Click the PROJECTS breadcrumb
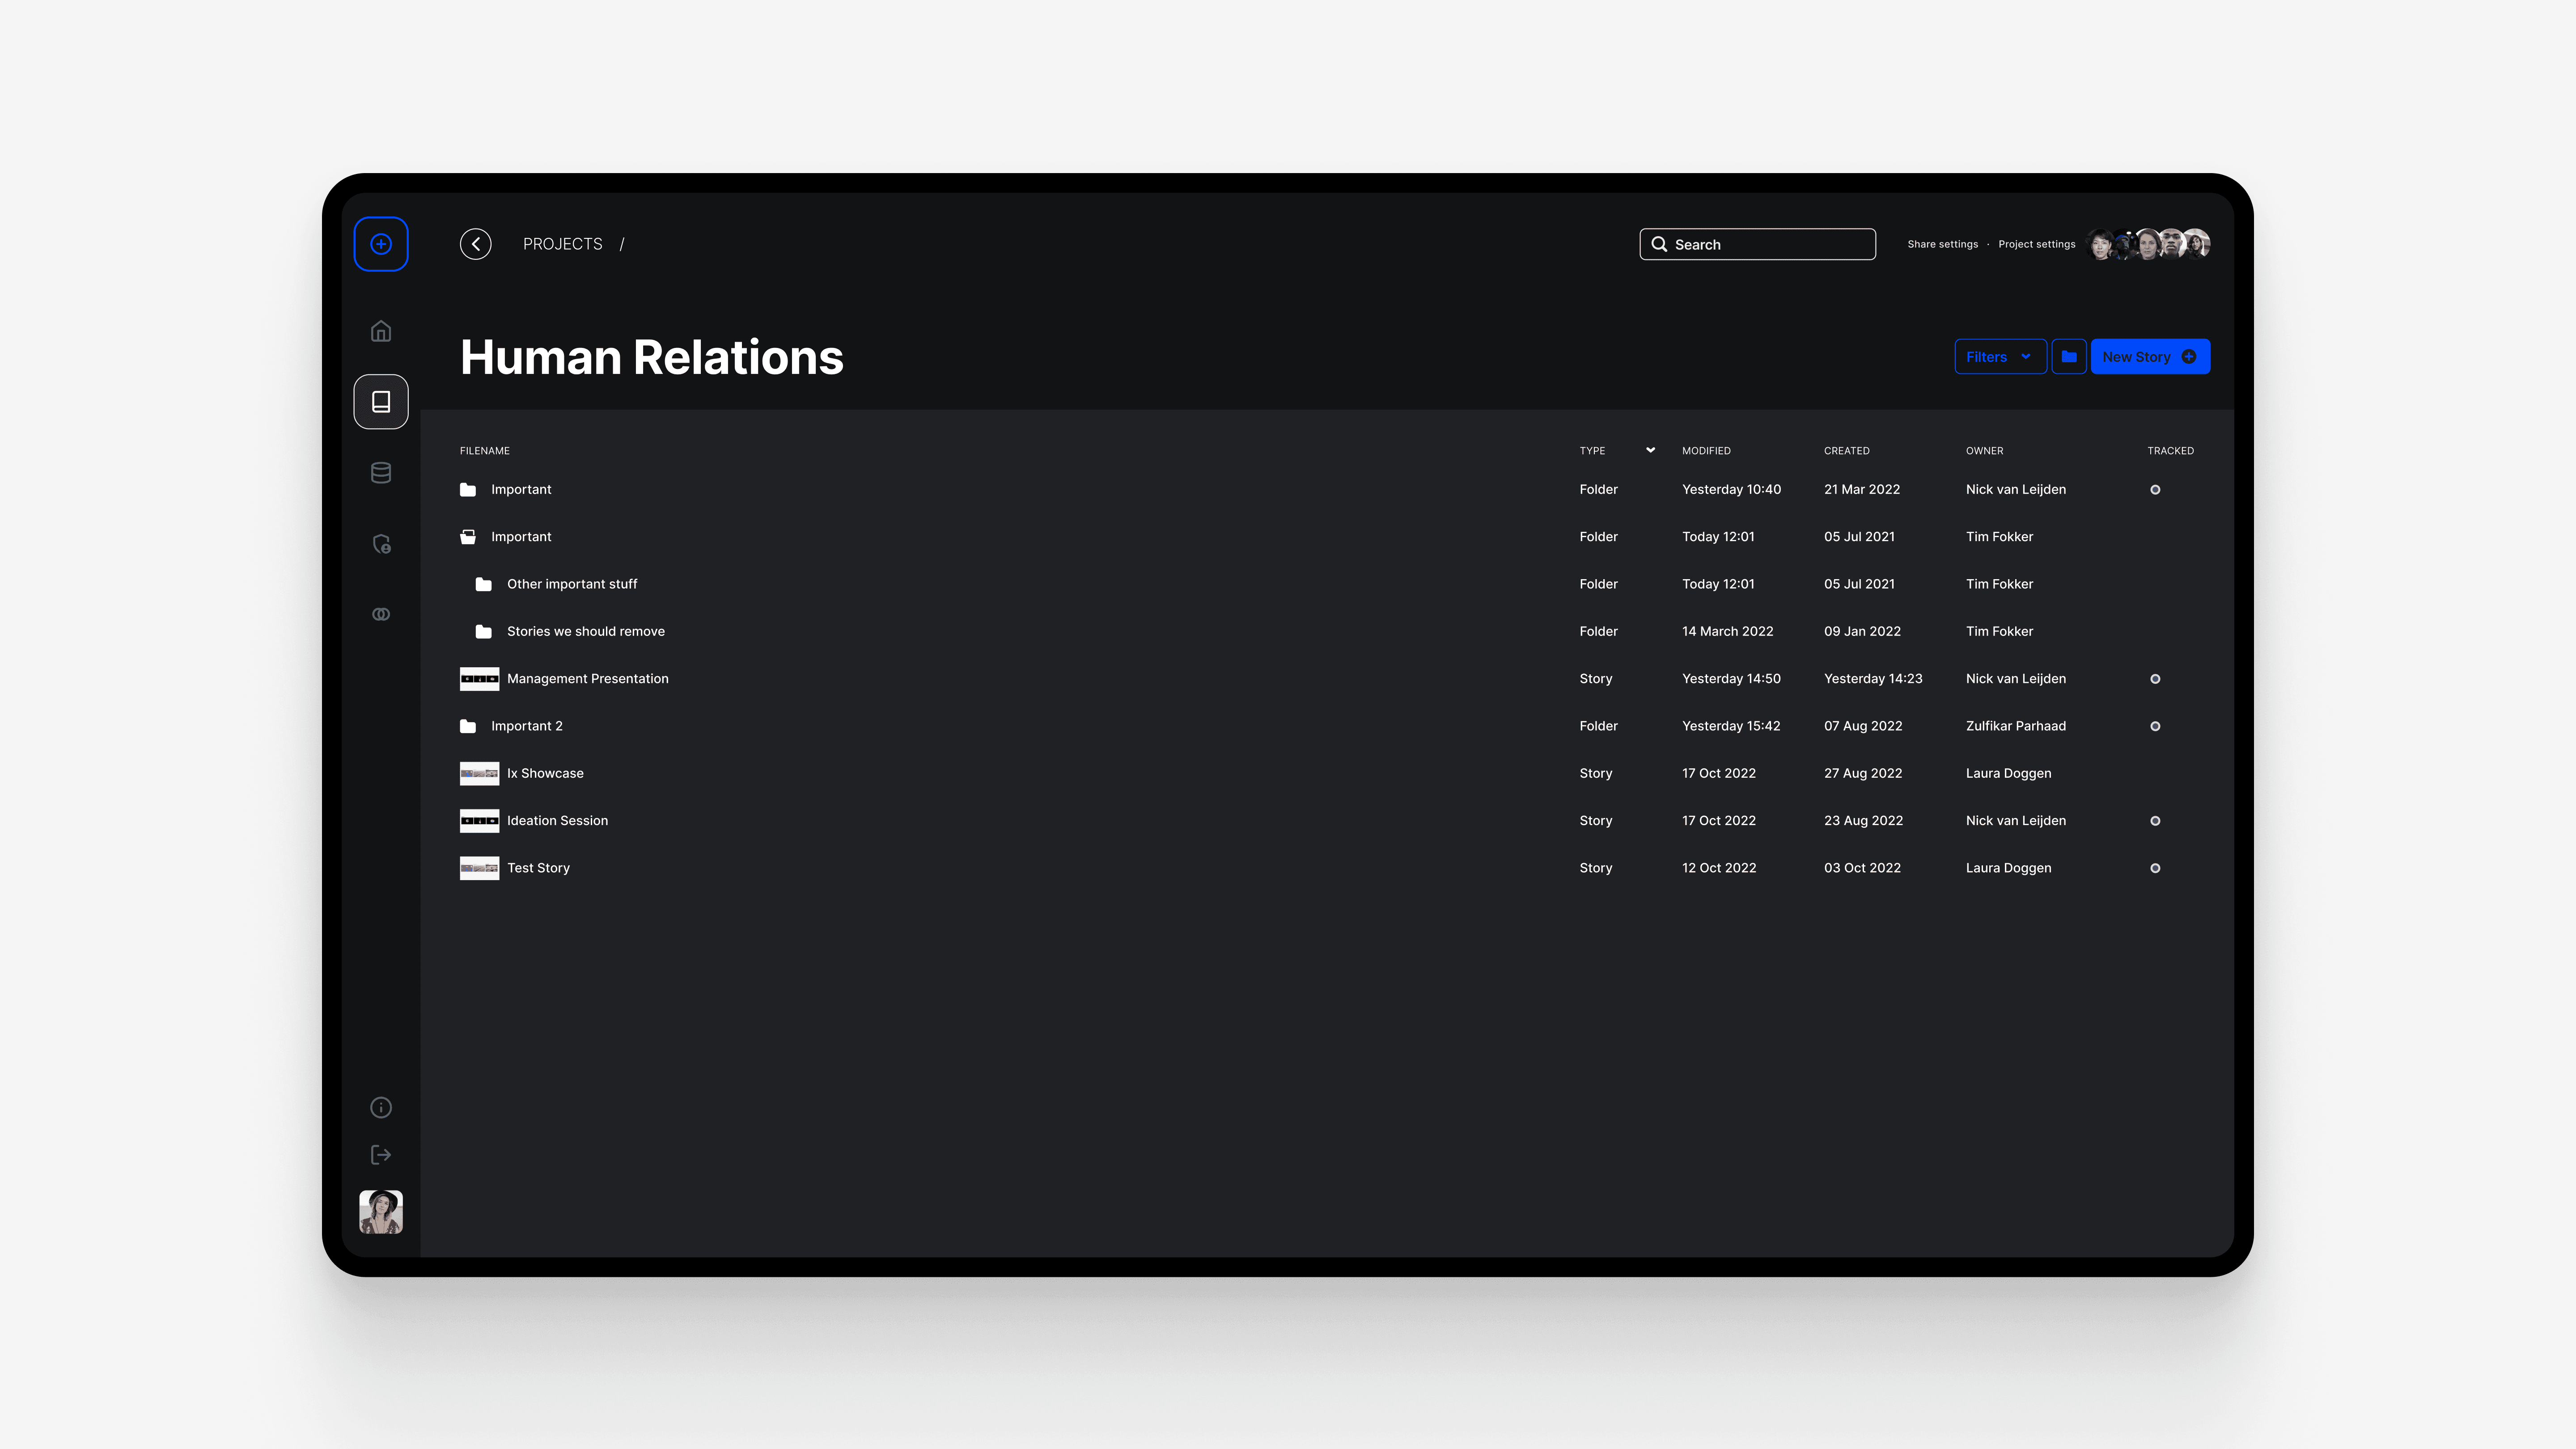 [563, 244]
